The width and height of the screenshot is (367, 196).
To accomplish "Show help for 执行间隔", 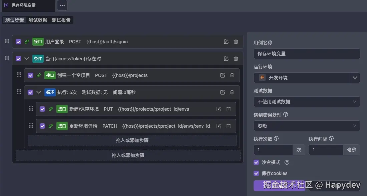I will coord(331,138).
